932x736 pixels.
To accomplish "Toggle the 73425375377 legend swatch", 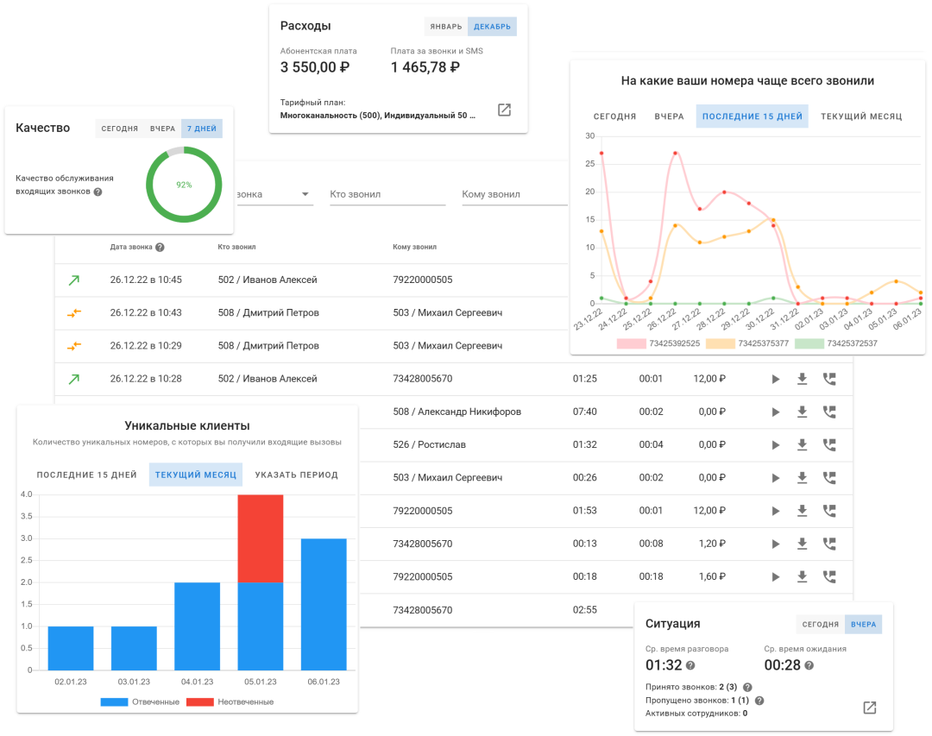I will coord(721,343).
